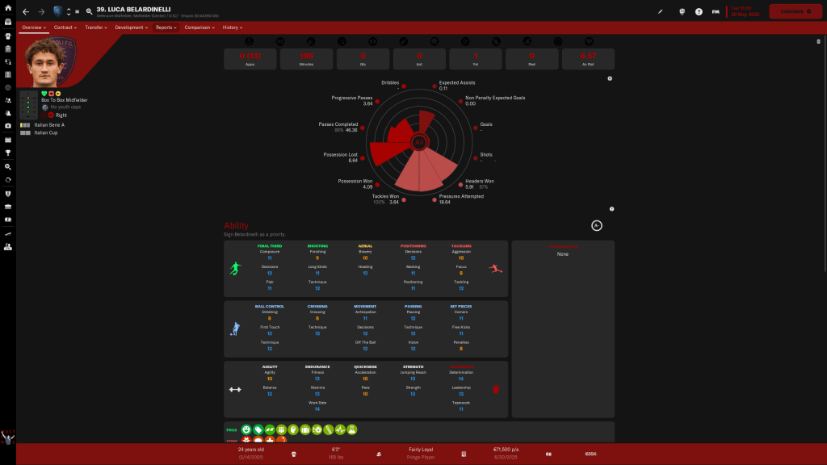Open the help question mark icon
This screenshot has height=465, width=827.
[x=699, y=12]
